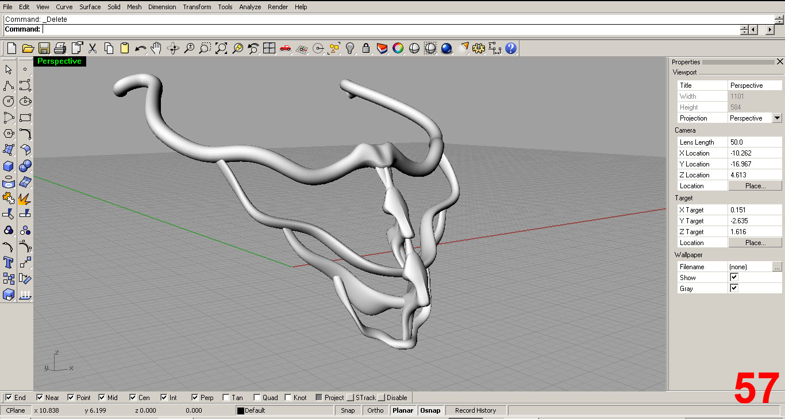Image resolution: width=785 pixels, height=419 pixels.
Task: Browse wallpaper filename with the ... button
Action: (777, 266)
